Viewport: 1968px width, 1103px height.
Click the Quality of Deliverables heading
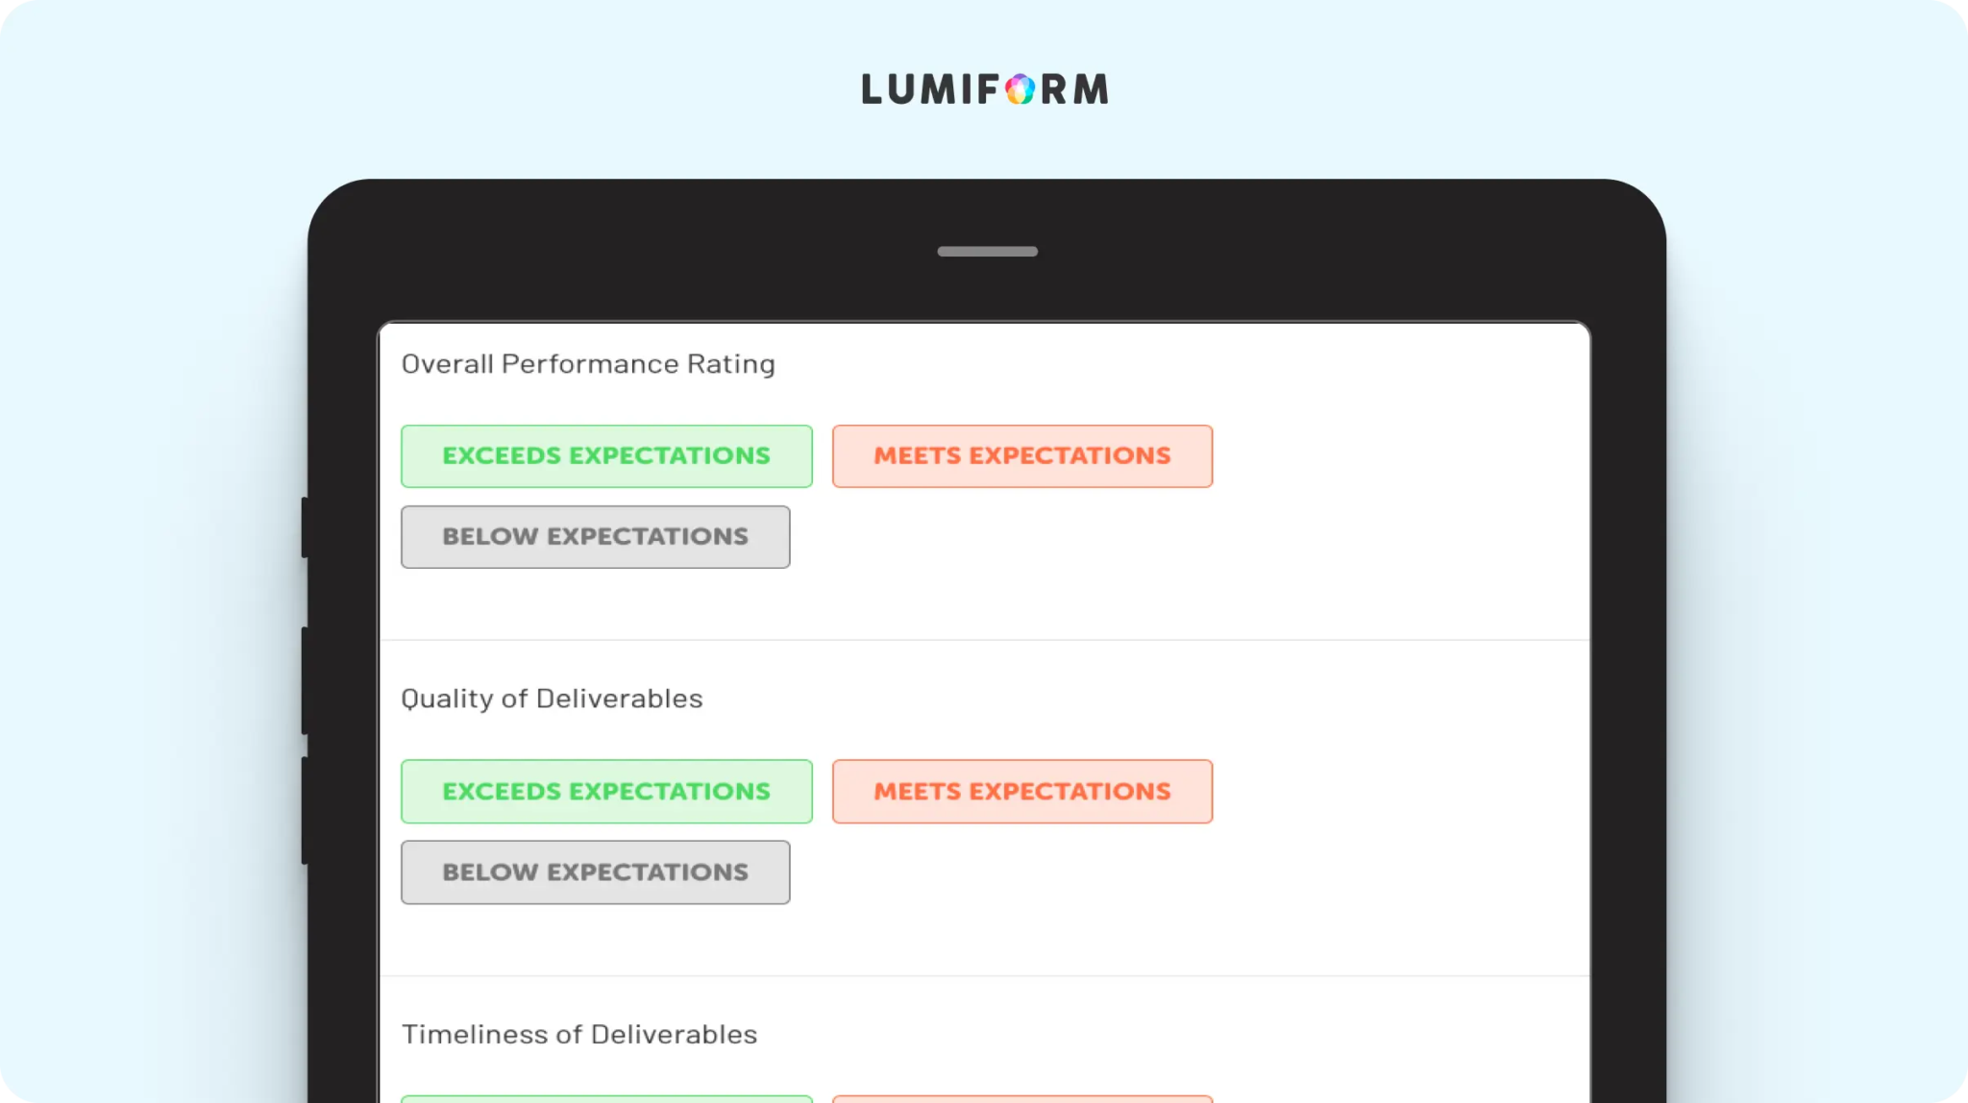pos(552,699)
